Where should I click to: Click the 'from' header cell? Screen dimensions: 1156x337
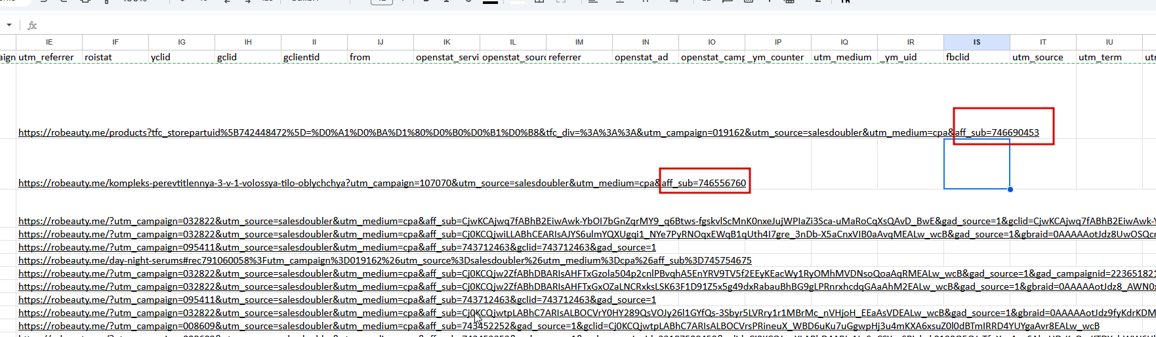click(x=381, y=57)
